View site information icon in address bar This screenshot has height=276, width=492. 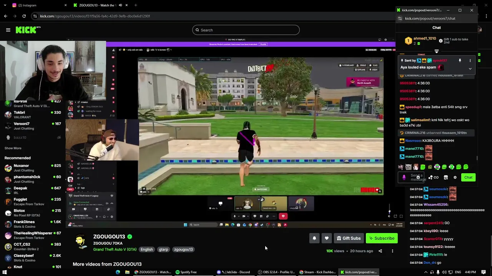point(35,16)
